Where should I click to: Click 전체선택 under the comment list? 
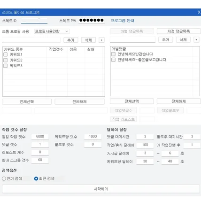coord(131,101)
